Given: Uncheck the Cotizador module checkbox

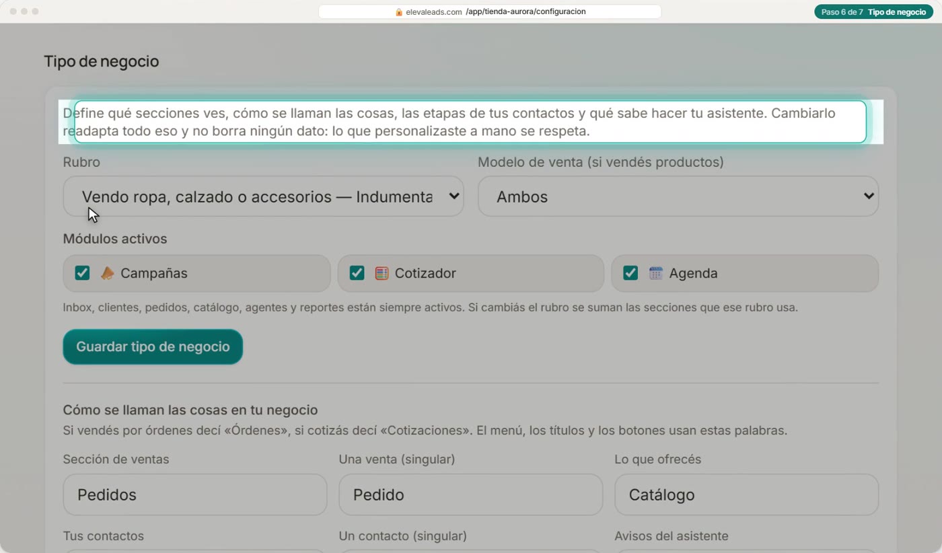Looking at the screenshot, I should pyautogui.click(x=357, y=272).
